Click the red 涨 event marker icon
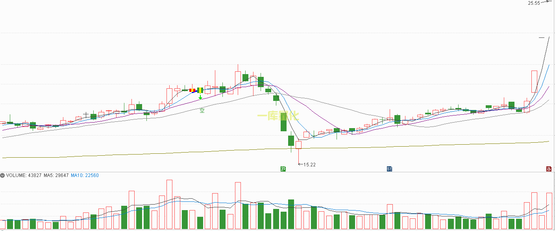Screen dimensions: 555x231 pyautogui.click(x=549, y=169)
